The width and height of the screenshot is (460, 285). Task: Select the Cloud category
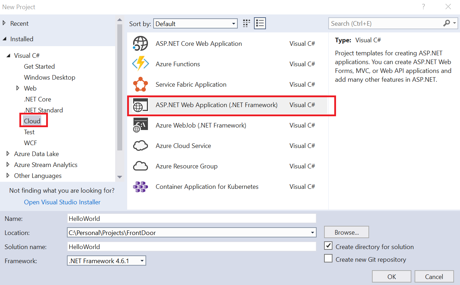tap(32, 121)
